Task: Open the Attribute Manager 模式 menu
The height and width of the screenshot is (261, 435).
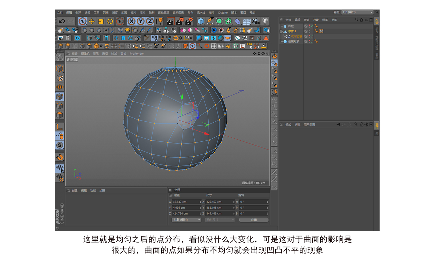Action: pos(288,125)
